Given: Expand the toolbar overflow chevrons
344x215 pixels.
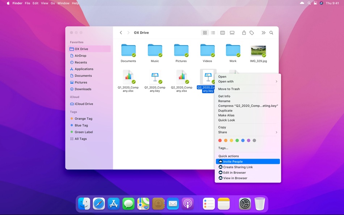Looking at the screenshot, I should coord(263,33).
